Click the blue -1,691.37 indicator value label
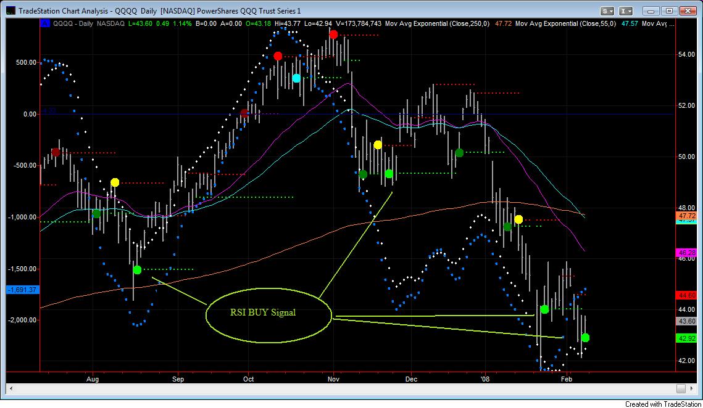Image resolution: width=703 pixels, height=408 pixels. [23, 290]
